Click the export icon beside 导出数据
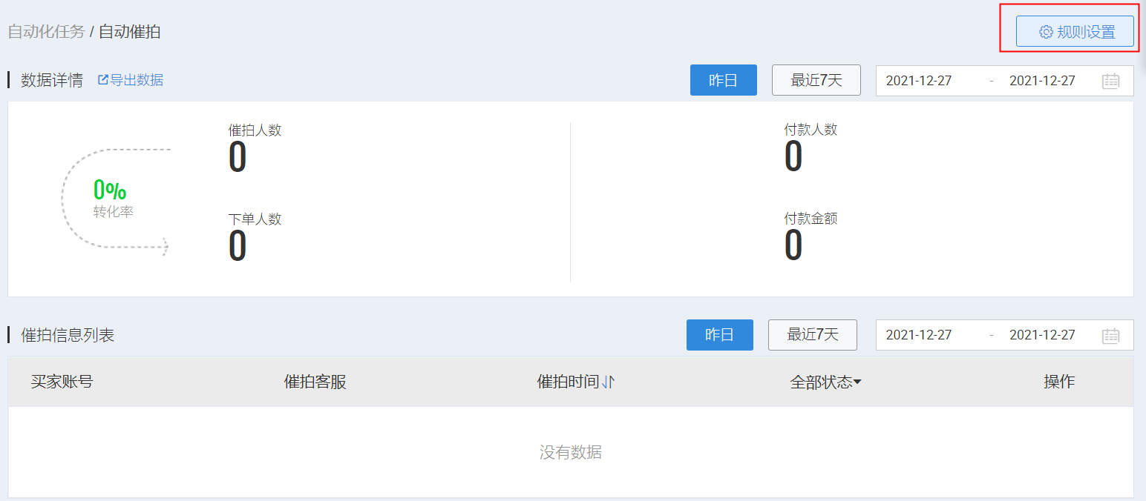 click(103, 80)
